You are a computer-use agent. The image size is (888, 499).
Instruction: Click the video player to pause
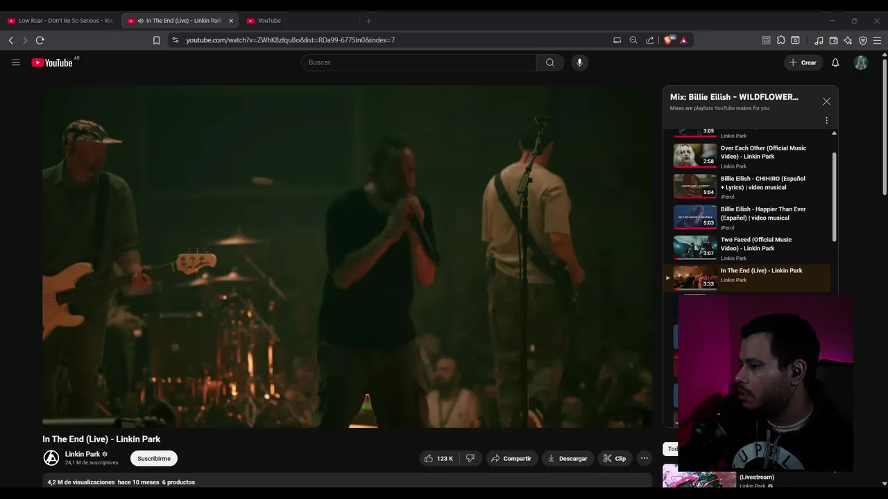pyautogui.click(x=347, y=256)
